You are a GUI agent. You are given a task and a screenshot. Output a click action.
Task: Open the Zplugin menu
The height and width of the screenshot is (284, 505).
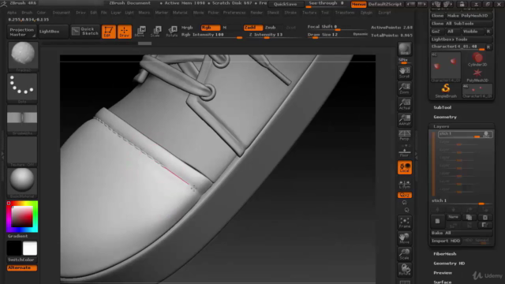point(366,13)
